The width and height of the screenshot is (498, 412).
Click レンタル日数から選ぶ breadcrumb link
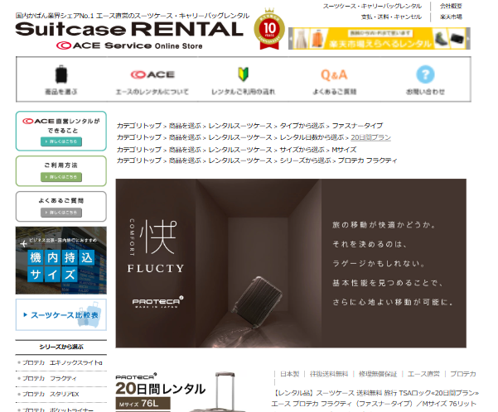(312, 137)
